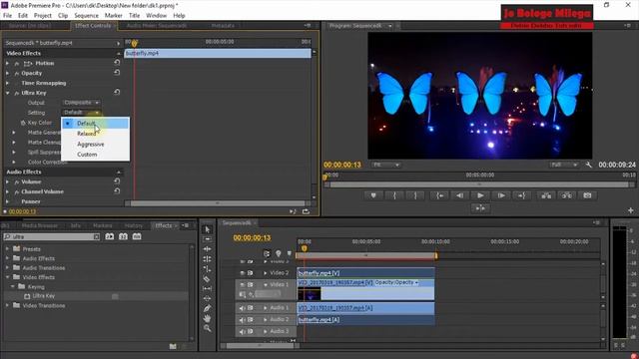Click the Extract button
639x359 pixels.
567,195
